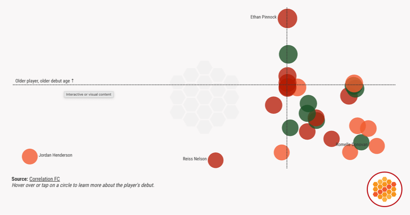Select orange circle below the Romelle Donovan label
Image resolution: width=410 pixels, height=215 pixels.
(349, 153)
